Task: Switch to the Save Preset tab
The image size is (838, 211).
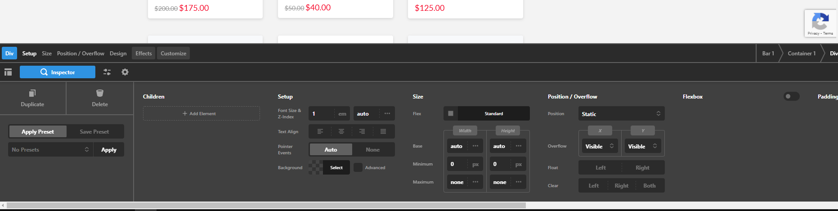Action: (94, 132)
